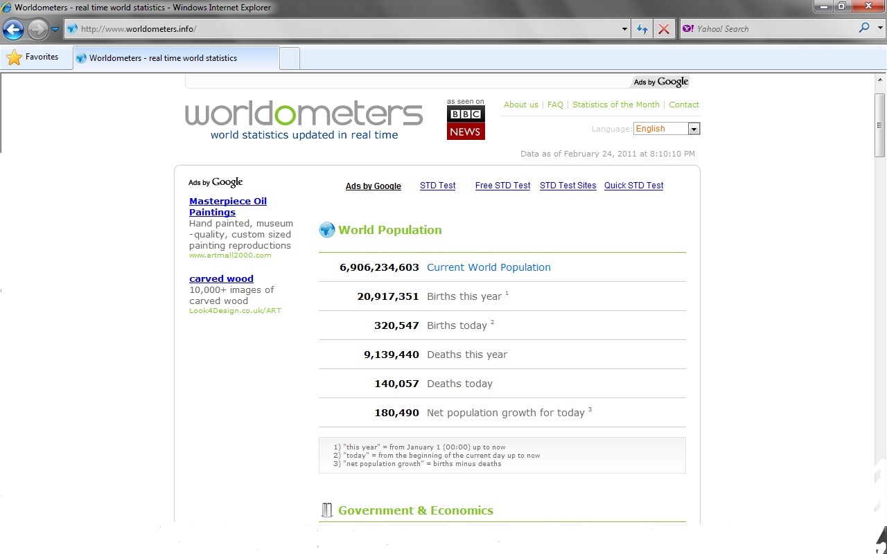Click Net population growth for today

point(506,413)
